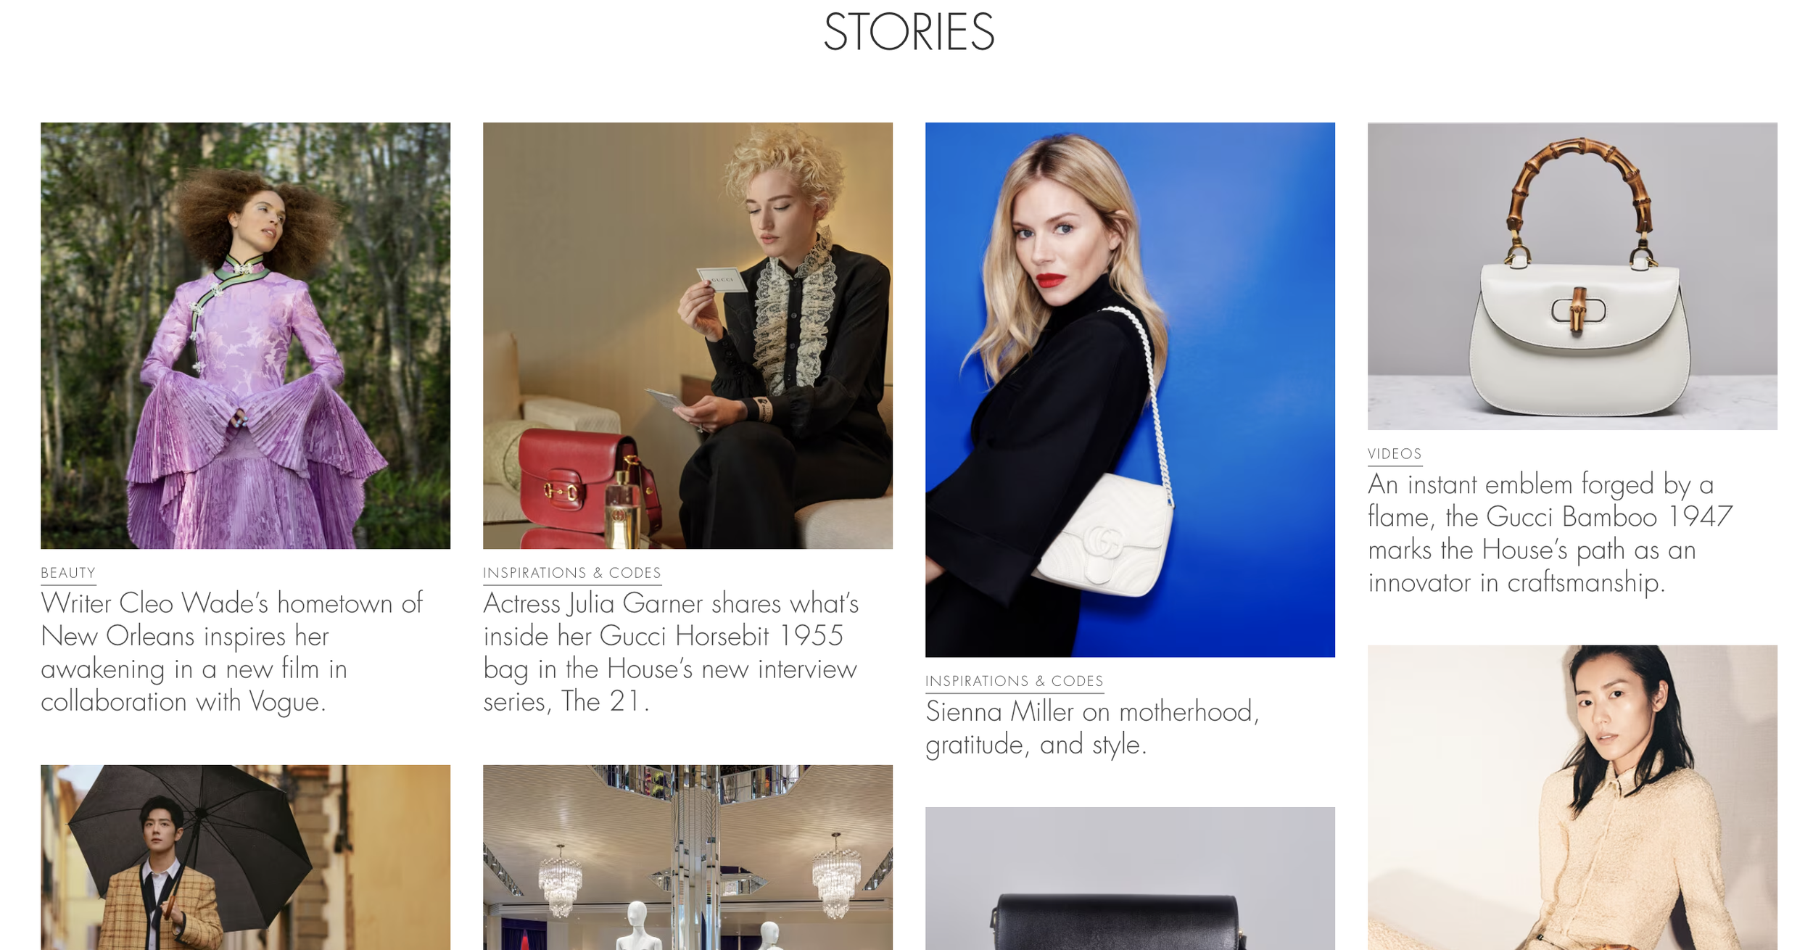Click the VIDEOS category label
Image resolution: width=1813 pixels, height=950 pixels.
coord(1395,454)
